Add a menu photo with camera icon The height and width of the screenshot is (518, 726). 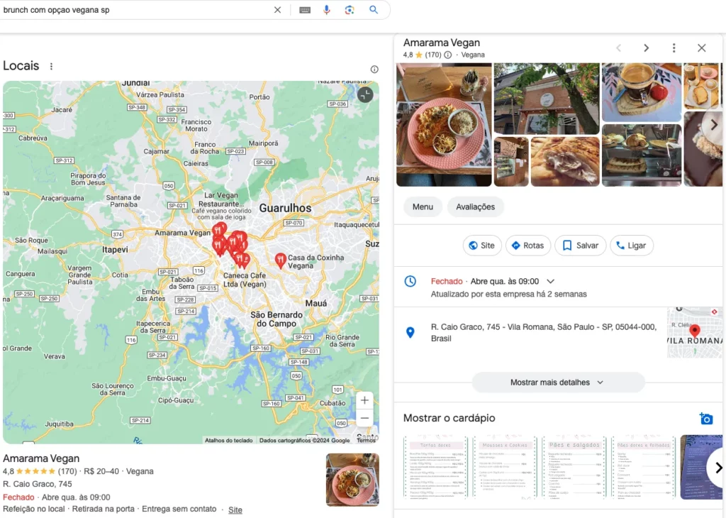[x=706, y=419]
